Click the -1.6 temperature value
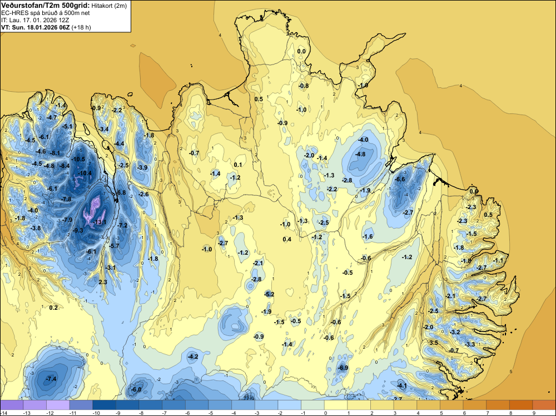 click(368, 236)
